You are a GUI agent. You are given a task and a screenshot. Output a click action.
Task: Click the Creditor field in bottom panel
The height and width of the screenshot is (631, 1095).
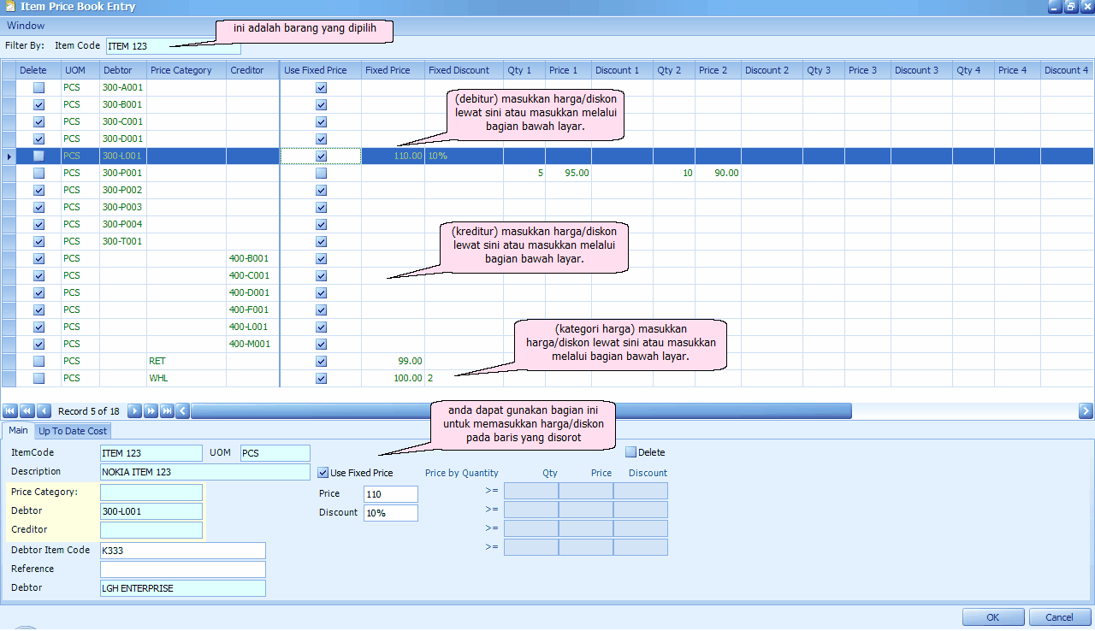(151, 530)
